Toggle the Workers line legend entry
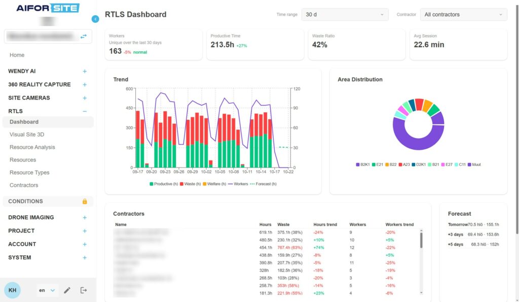Viewport: 519px width, 302px height. pyautogui.click(x=238, y=184)
